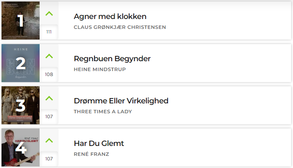Click artist name Heine Mindstrup
The image size is (293, 168).
(100, 69)
